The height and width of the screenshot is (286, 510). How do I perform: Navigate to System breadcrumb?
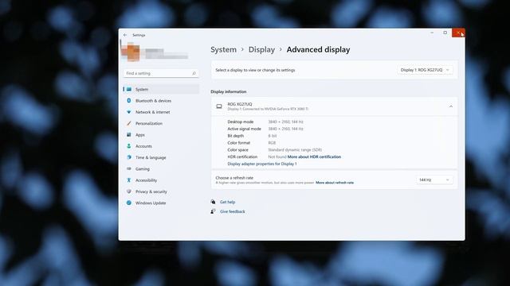click(223, 49)
